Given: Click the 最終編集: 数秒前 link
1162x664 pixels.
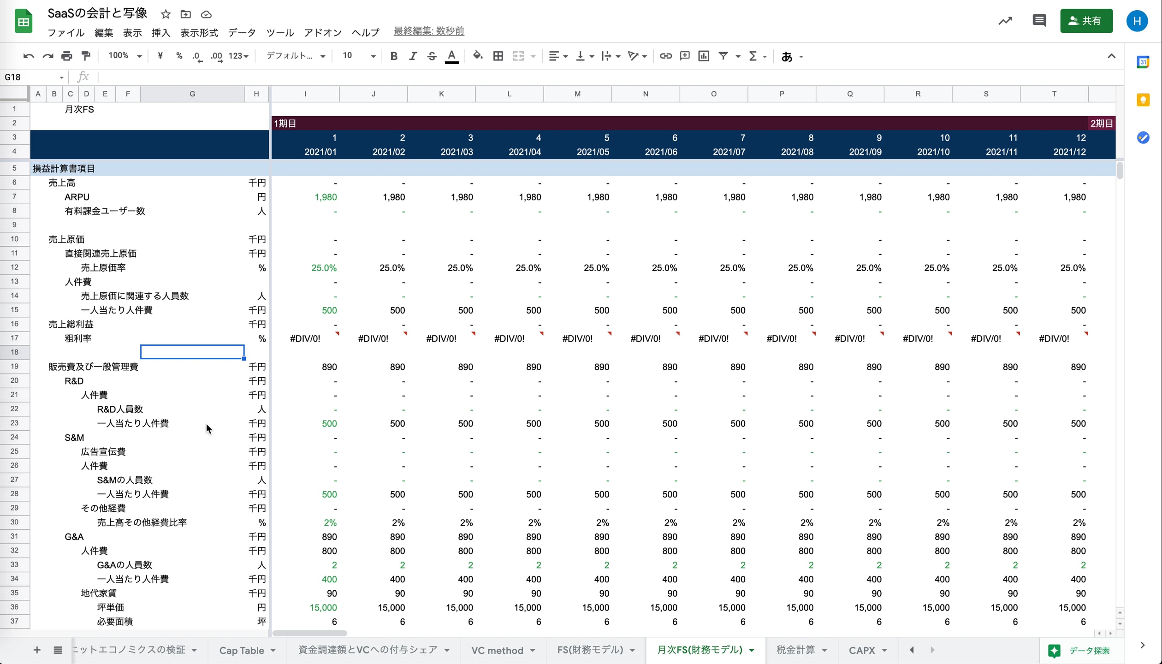Looking at the screenshot, I should tap(428, 31).
